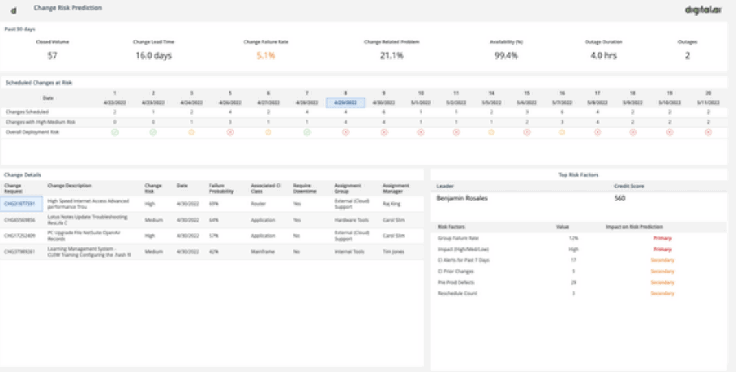The image size is (739, 377).
Task: Click the Router CI class cell
Action: tap(258, 204)
